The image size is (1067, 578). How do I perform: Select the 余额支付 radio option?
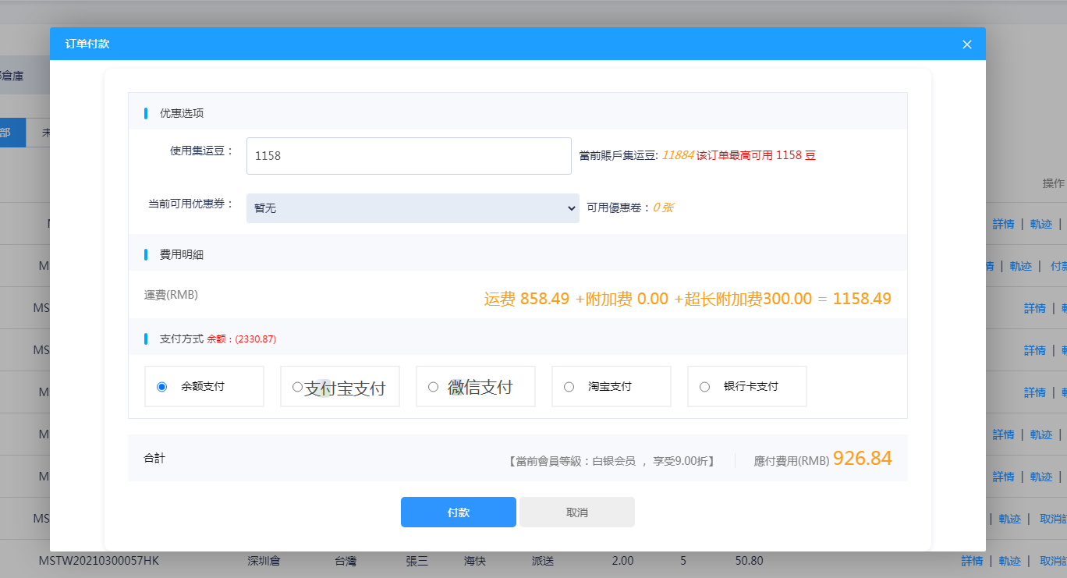point(162,387)
